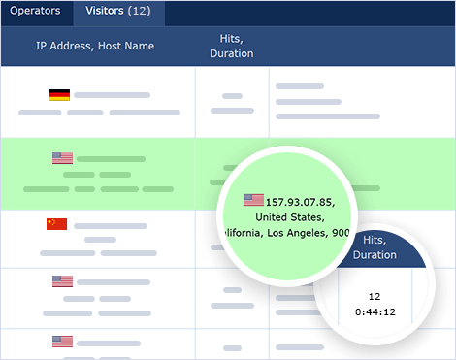This screenshot has height=360, width=456.
Task: Click US flag in highlighted green row
Action: 62,158
